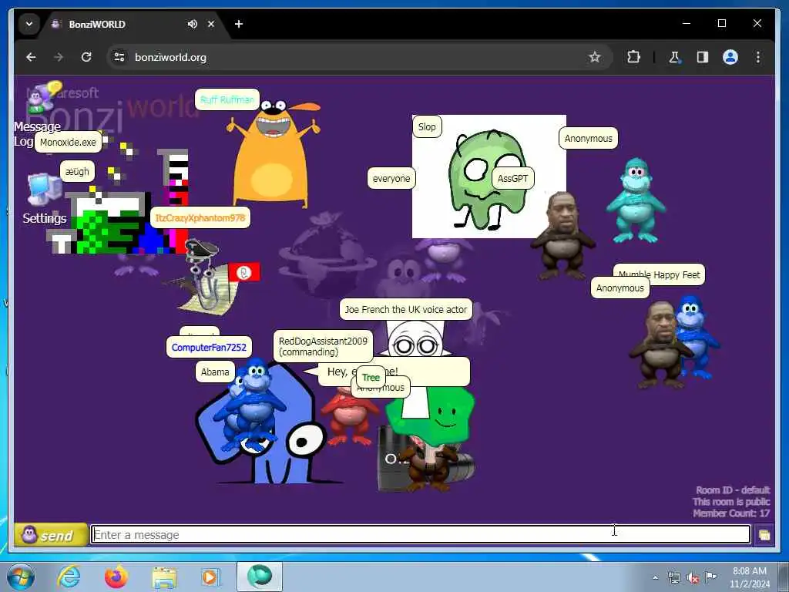Select the Monoxide.exe name tag
Screen dimensions: 789x592
(68, 142)
